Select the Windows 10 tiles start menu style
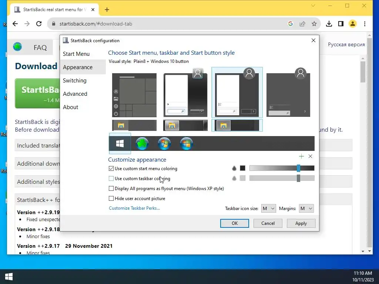 (134, 95)
